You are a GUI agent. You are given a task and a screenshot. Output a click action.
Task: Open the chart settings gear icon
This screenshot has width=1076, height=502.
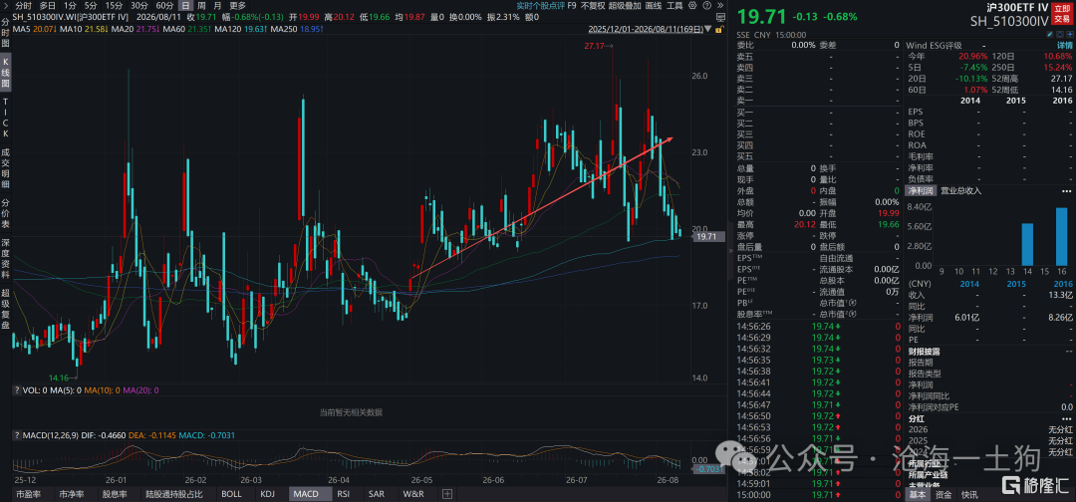click(692, 5)
